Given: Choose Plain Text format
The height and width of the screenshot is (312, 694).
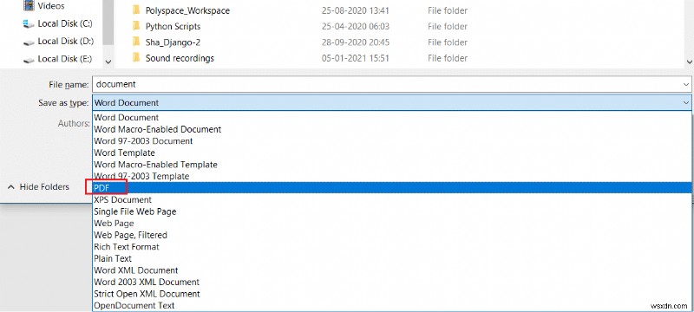Looking at the screenshot, I should 392,258.
